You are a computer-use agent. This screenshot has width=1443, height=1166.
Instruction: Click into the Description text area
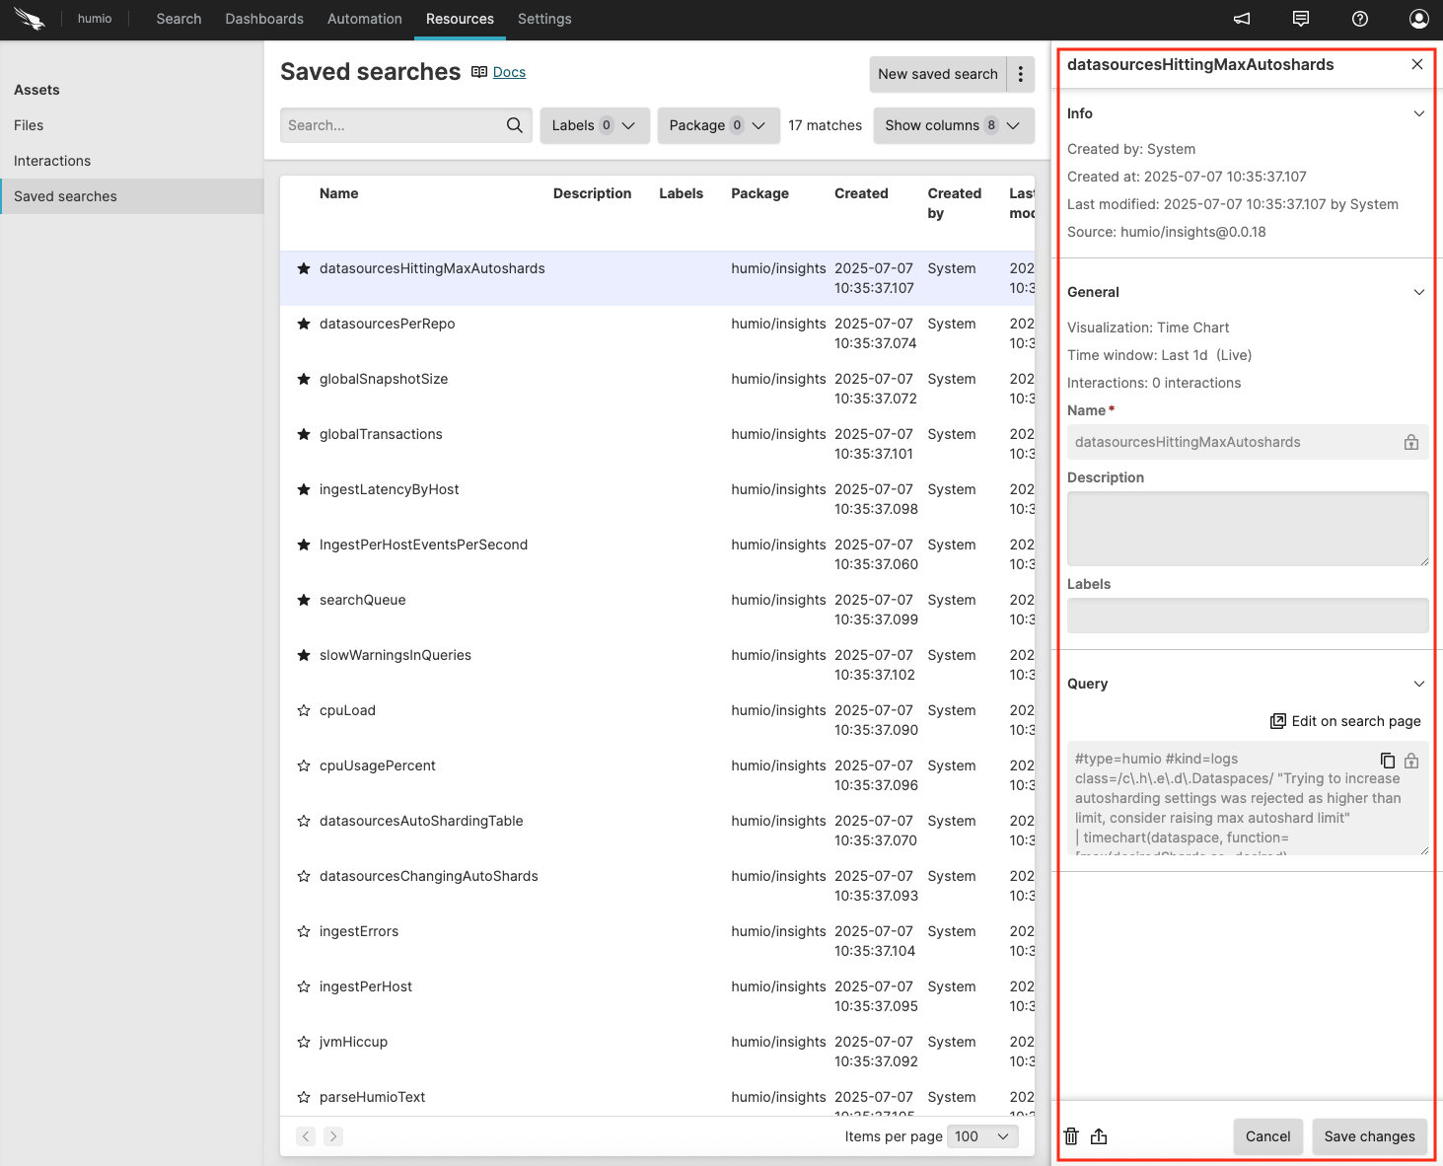pyautogui.click(x=1247, y=529)
